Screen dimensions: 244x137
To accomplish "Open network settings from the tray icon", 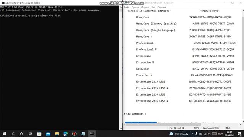I will 205,134.
